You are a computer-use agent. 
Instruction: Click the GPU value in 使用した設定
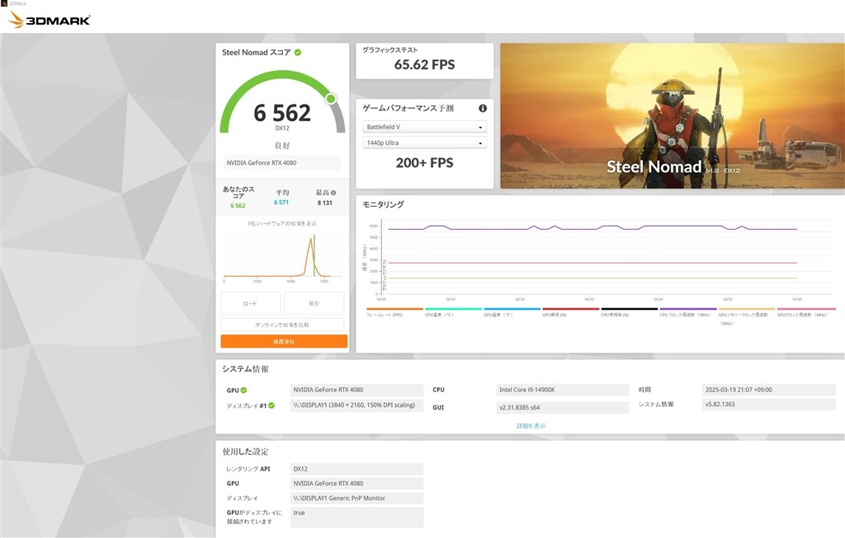click(356, 483)
